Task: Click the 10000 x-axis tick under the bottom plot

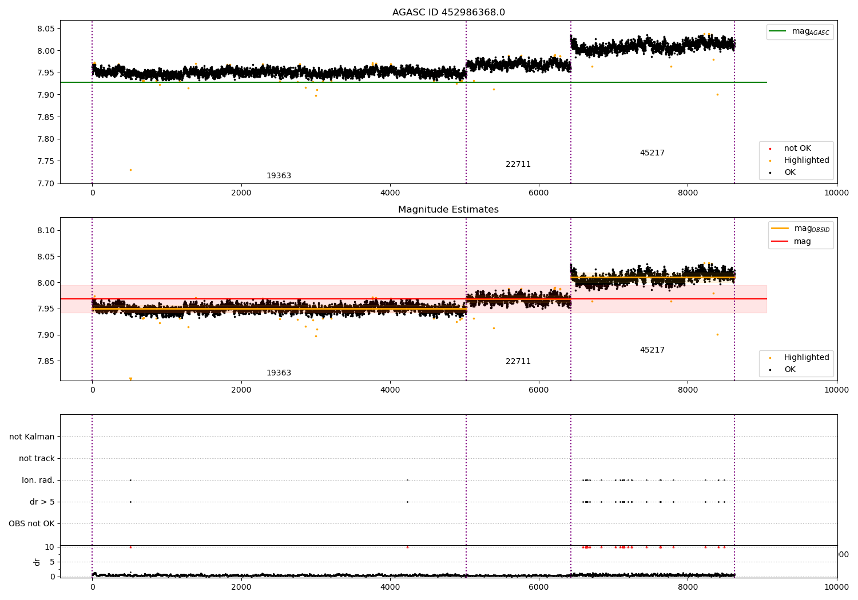Action: pyautogui.click(x=837, y=587)
